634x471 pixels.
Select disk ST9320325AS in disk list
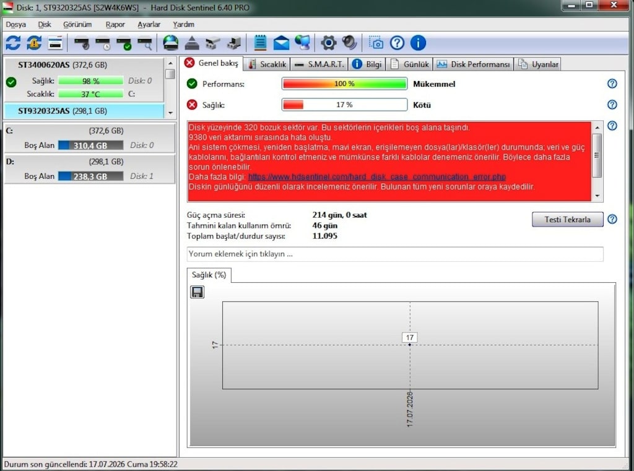click(84, 111)
